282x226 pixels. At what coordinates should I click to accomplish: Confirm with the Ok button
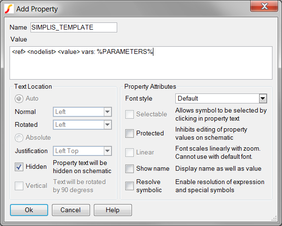point(29,210)
